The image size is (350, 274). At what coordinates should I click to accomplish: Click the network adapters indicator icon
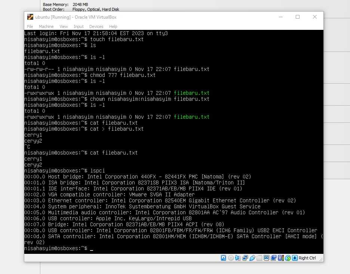click(245, 258)
